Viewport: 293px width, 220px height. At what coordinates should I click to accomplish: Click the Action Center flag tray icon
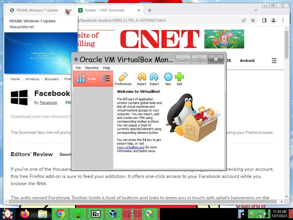click(252, 214)
